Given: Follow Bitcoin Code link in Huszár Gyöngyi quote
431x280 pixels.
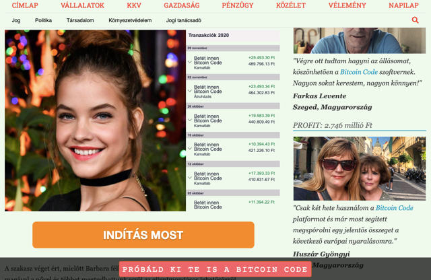Looking at the screenshot, I should [x=395, y=208].
